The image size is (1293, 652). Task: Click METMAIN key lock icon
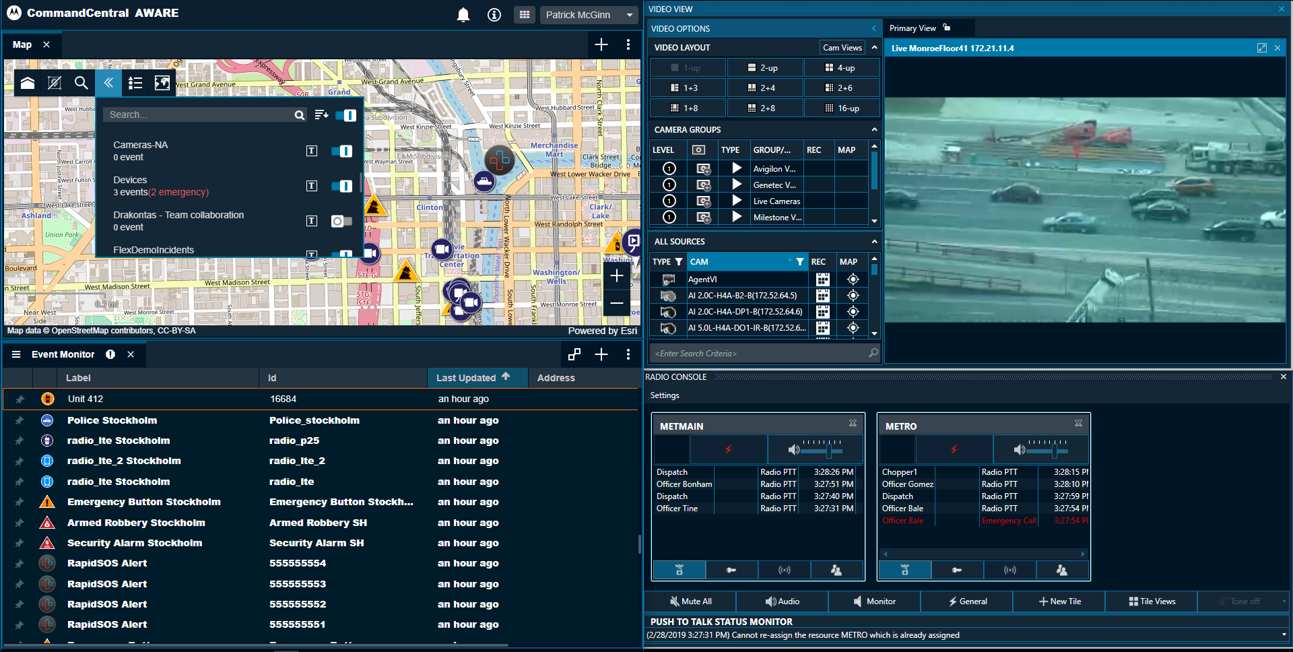[731, 570]
